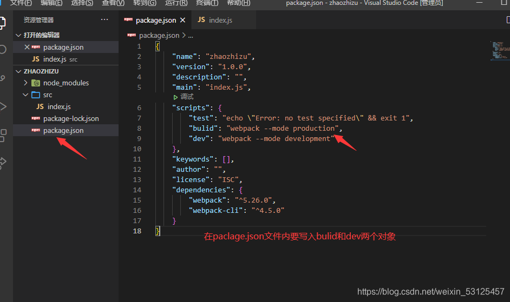Click line number 6 in gutter
The height and width of the screenshot is (302, 510).
click(139, 108)
